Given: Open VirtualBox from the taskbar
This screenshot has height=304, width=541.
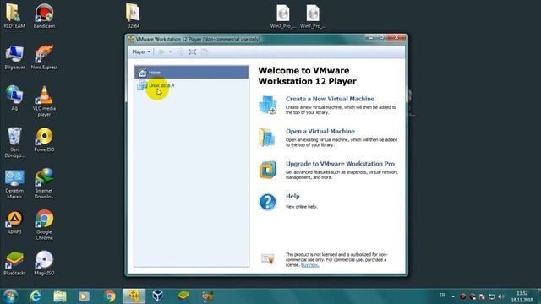Looking at the screenshot, I should 158,296.
